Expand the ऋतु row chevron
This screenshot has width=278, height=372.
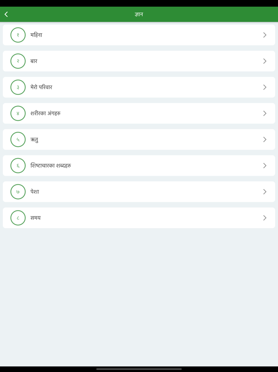pyautogui.click(x=264, y=139)
